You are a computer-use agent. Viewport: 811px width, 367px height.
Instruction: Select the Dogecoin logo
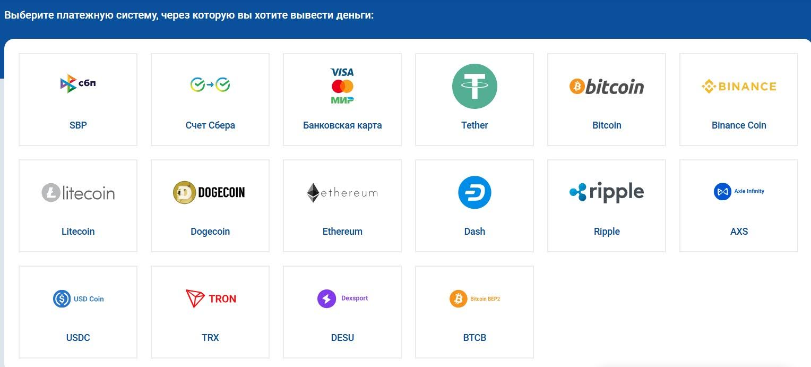pos(210,192)
